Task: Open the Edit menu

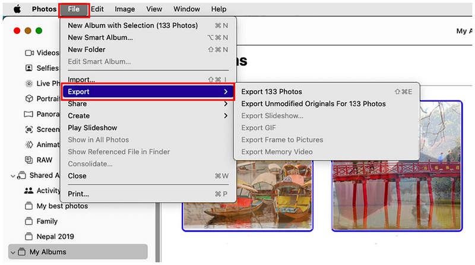Action: 97,9
